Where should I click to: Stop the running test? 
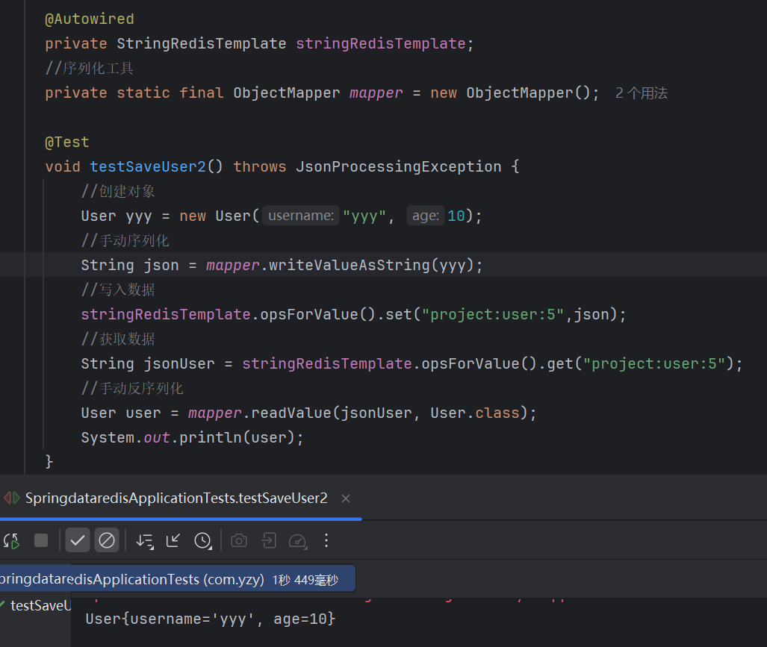pos(41,540)
